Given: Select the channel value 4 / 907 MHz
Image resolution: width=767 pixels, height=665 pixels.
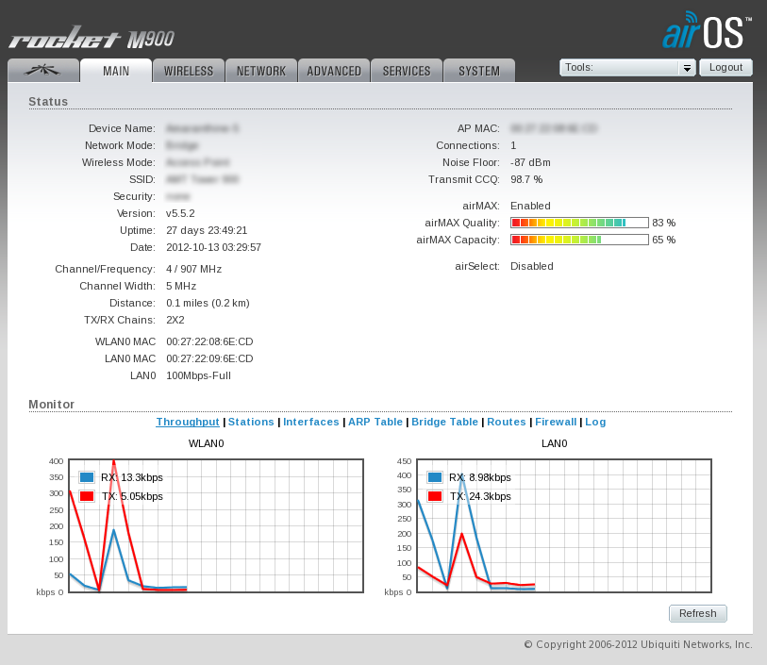Looking at the screenshot, I should [193, 269].
